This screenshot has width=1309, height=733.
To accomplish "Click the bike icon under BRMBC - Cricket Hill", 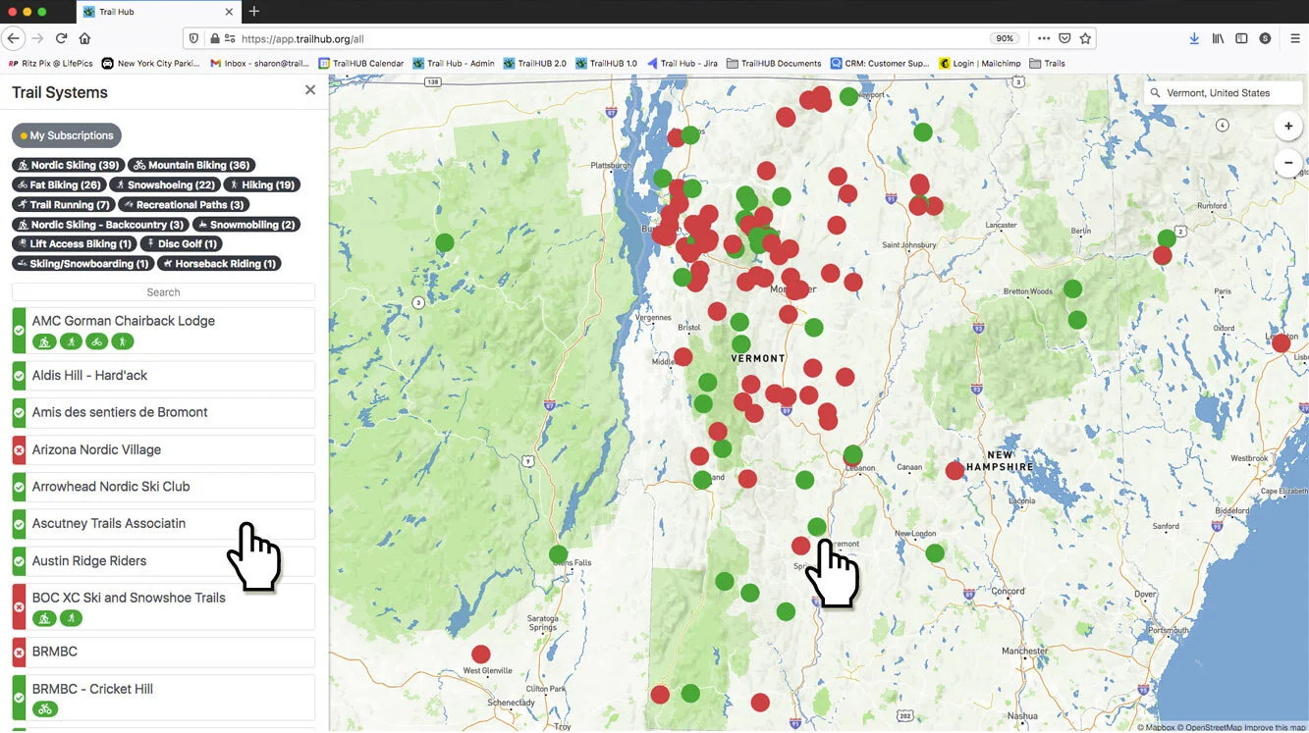I will (44, 708).
